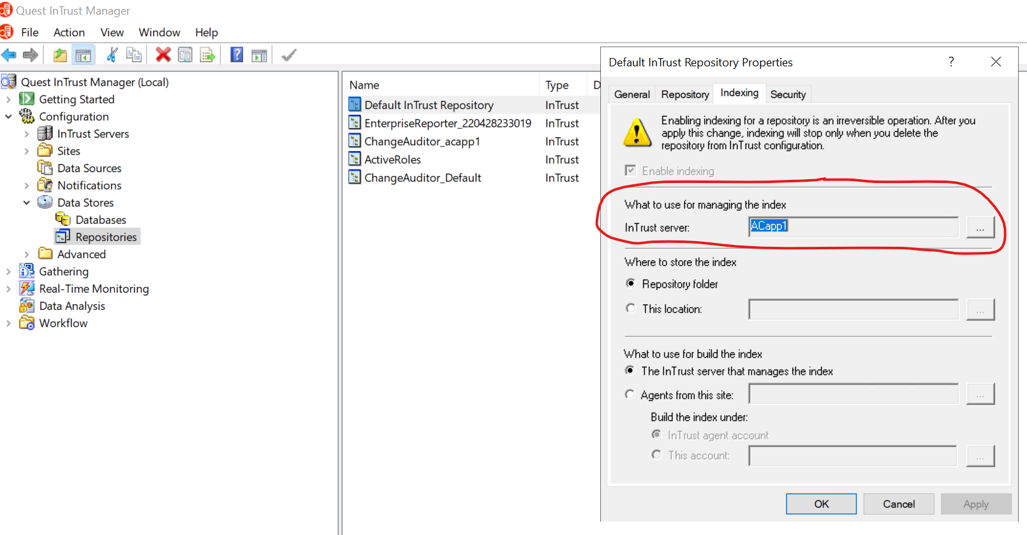This screenshot has height=535, width=1027.
Task: Click the Getting Started green icon
Action: tap(27, 99)
